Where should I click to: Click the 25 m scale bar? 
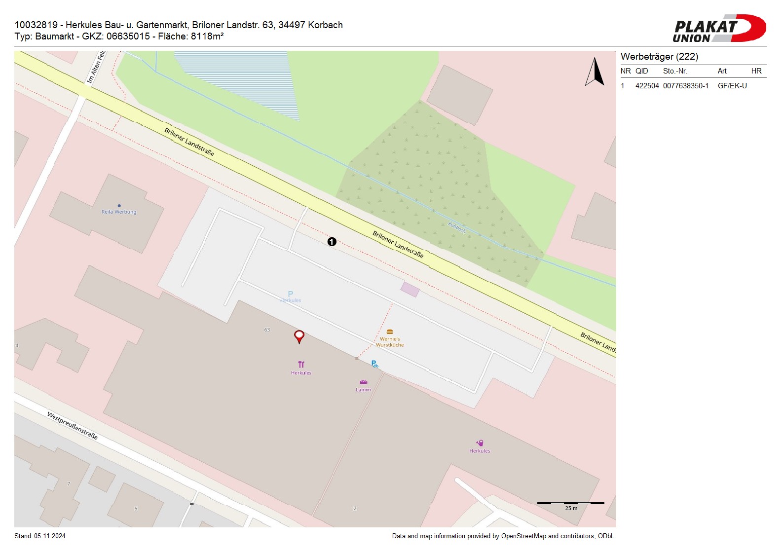[x=570, y=503]
